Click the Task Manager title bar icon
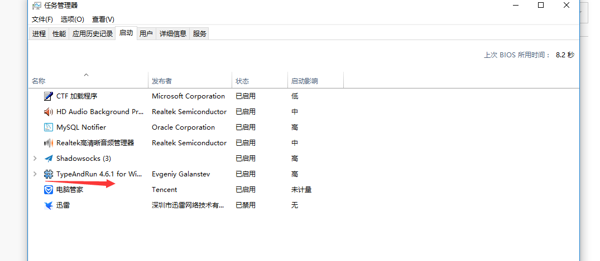 click(x=37, y=6)
